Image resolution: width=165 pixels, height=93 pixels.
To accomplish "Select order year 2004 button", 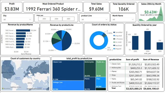I will tap(56, 19).
